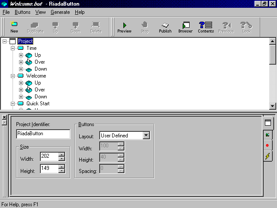Select the red dot side tab
The height and width of the screenshot is (208, 277).
click(268, 145)
